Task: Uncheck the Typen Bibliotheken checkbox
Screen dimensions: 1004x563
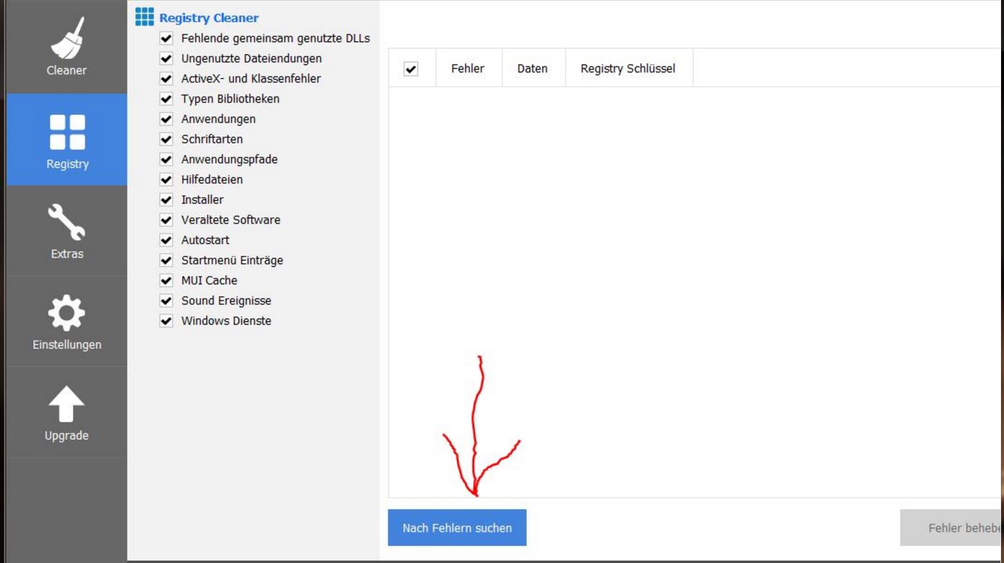Action: tap(166, 99)
